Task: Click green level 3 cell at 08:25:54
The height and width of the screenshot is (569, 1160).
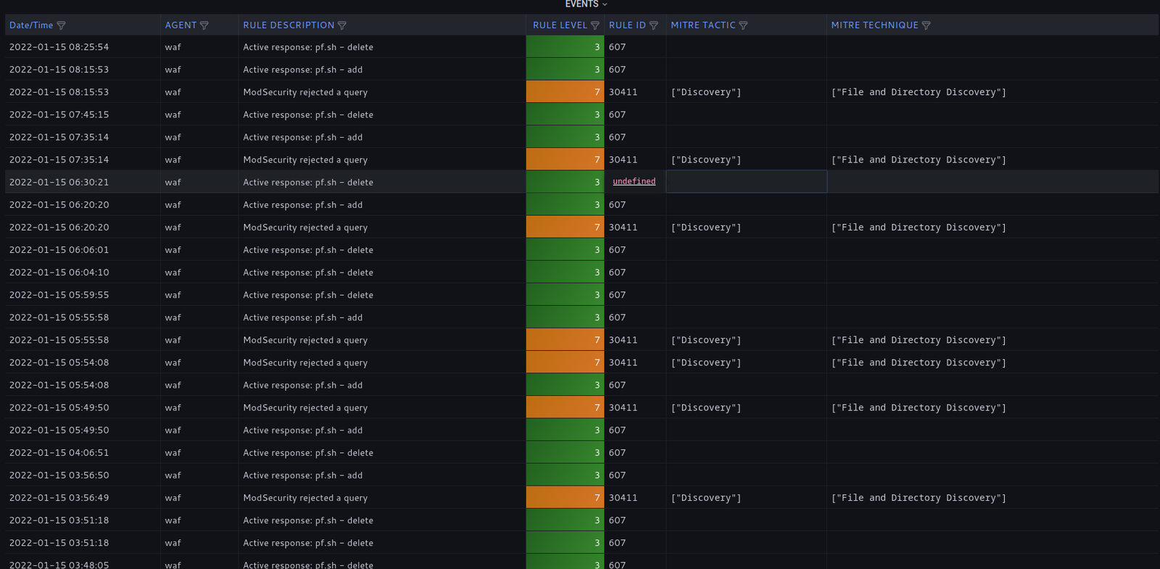Action: 565,47
